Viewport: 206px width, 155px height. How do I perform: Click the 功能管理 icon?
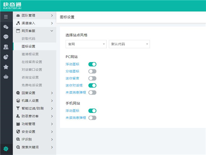pyautogui.click(x=18, y=124)
